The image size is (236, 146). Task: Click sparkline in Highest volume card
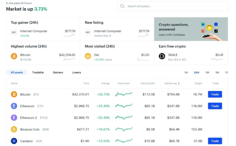click(x=69, y=59)
